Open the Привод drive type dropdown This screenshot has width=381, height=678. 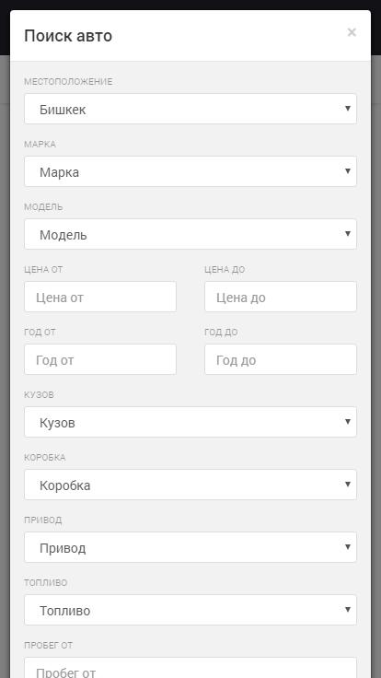[190, 547]
